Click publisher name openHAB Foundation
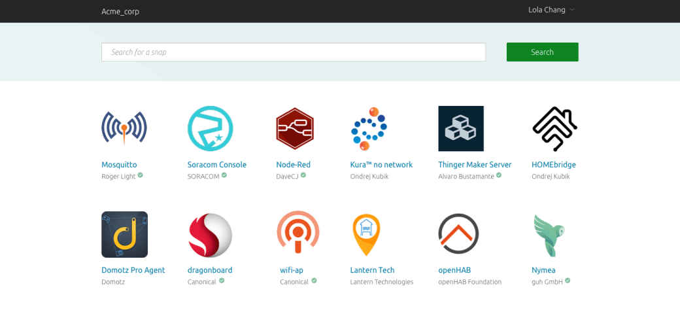Image resolution: width=680 pixels, height=331 pixels. 470,282
